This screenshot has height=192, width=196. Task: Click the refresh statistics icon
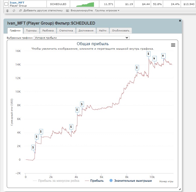(x=14, y=11)
